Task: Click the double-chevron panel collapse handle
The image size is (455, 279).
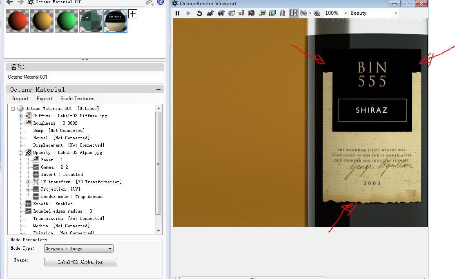Action: pyautogui.click(x=85, y=59)
